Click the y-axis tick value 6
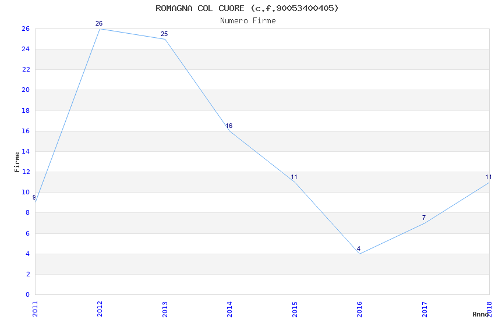This screenshot has width=495, height=320. coord(27,233)
